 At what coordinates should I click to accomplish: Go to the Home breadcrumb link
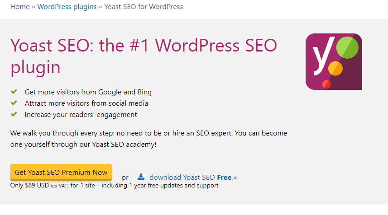pos(20,7)
